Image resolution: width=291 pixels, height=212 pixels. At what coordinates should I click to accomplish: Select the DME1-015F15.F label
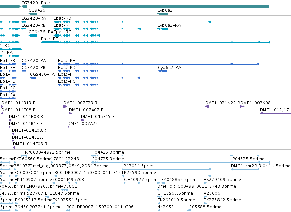click(97, 117)
